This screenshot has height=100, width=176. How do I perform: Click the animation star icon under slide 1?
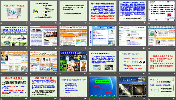(1, 23)
